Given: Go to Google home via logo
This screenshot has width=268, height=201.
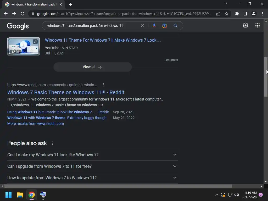Looking at the screenshot, I should [x=18, y=26].
